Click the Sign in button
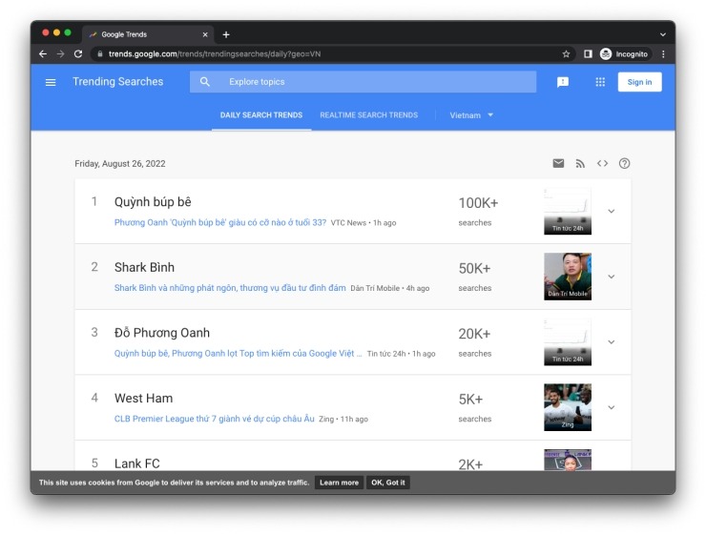 (639, 82)
